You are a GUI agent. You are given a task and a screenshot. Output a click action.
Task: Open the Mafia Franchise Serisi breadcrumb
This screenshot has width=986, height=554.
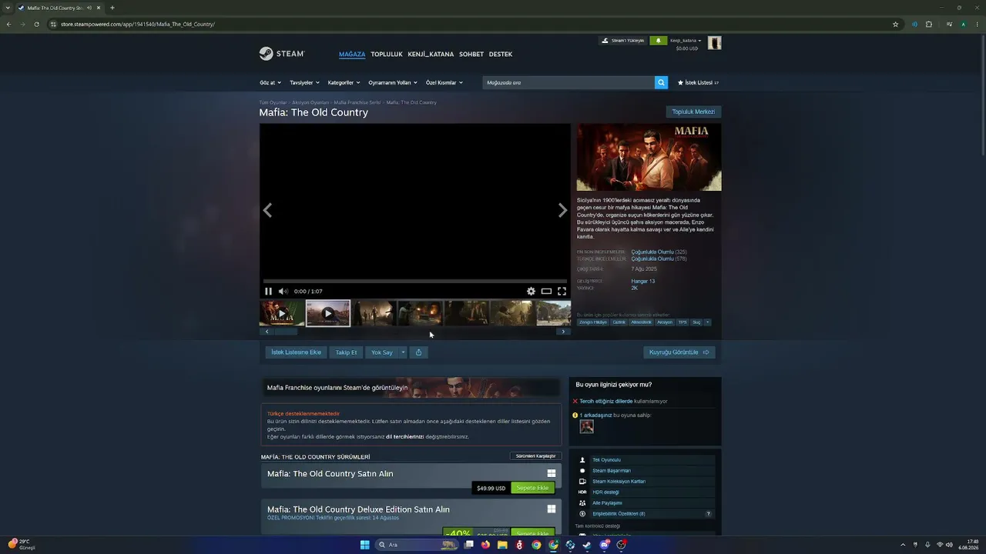[357, 102]
